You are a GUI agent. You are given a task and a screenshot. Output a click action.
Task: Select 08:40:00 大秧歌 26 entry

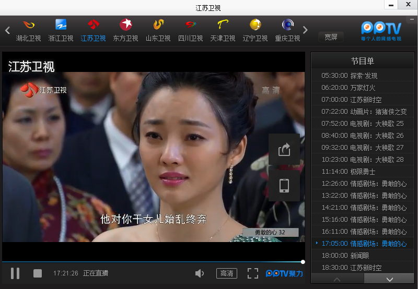point(363,136)
